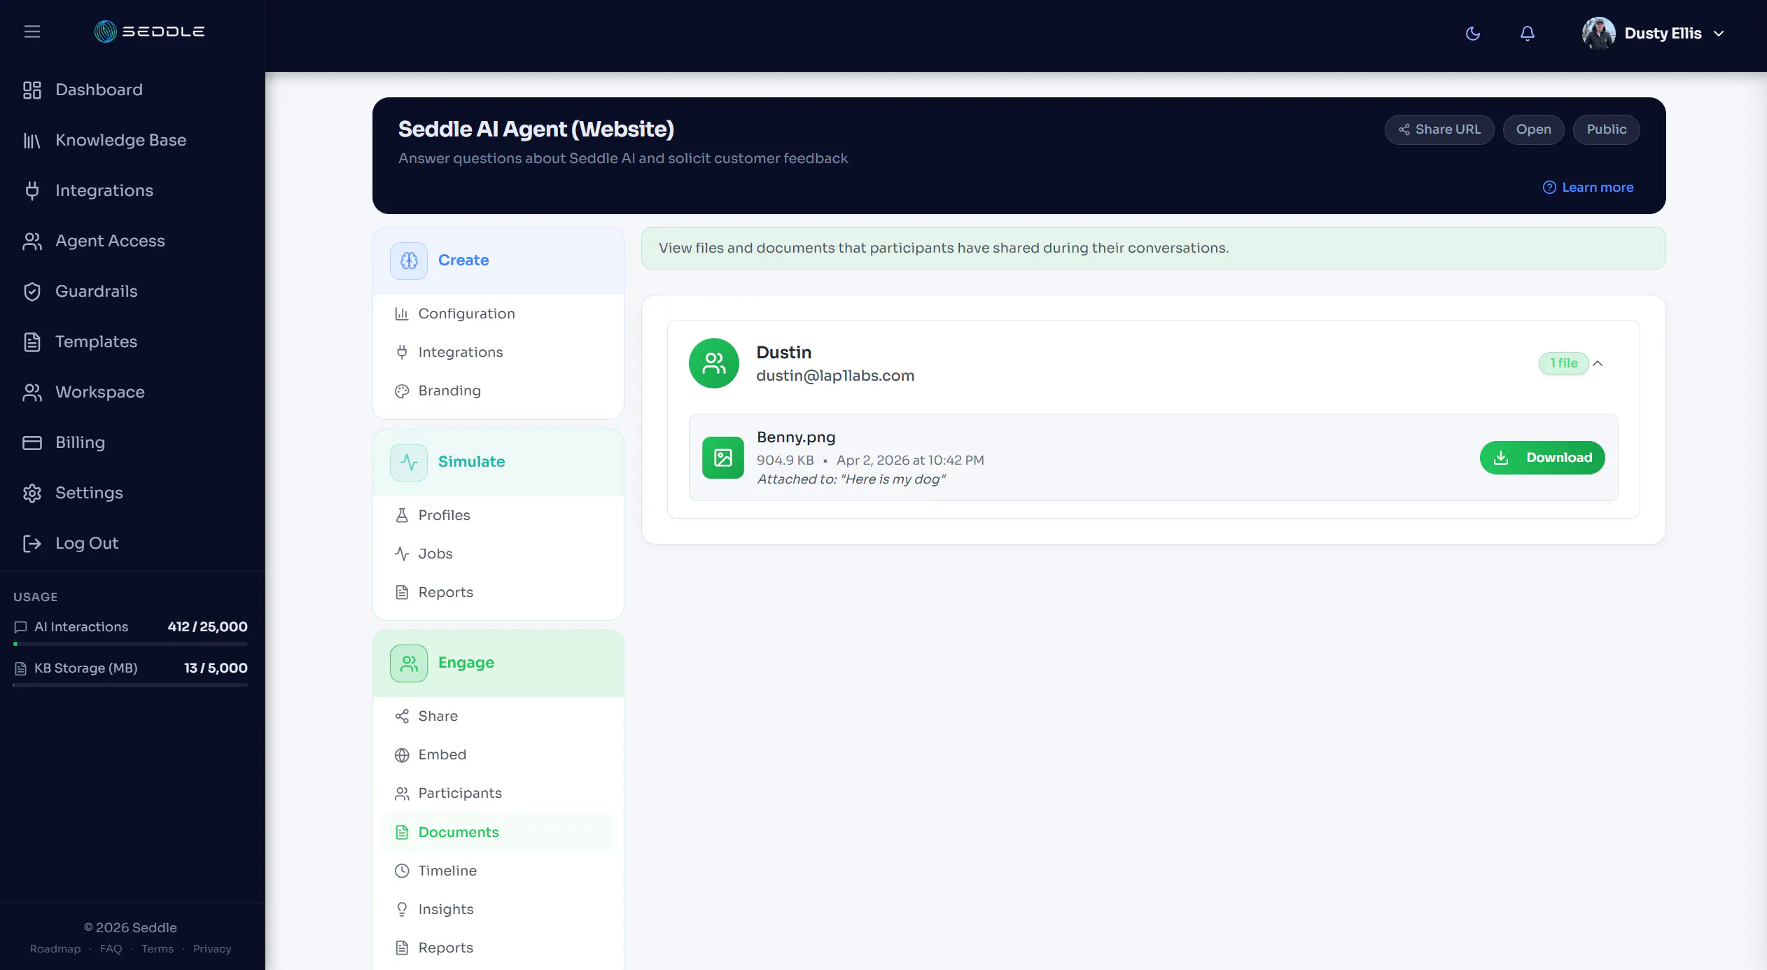Collapse the Simulate section header

498,462
